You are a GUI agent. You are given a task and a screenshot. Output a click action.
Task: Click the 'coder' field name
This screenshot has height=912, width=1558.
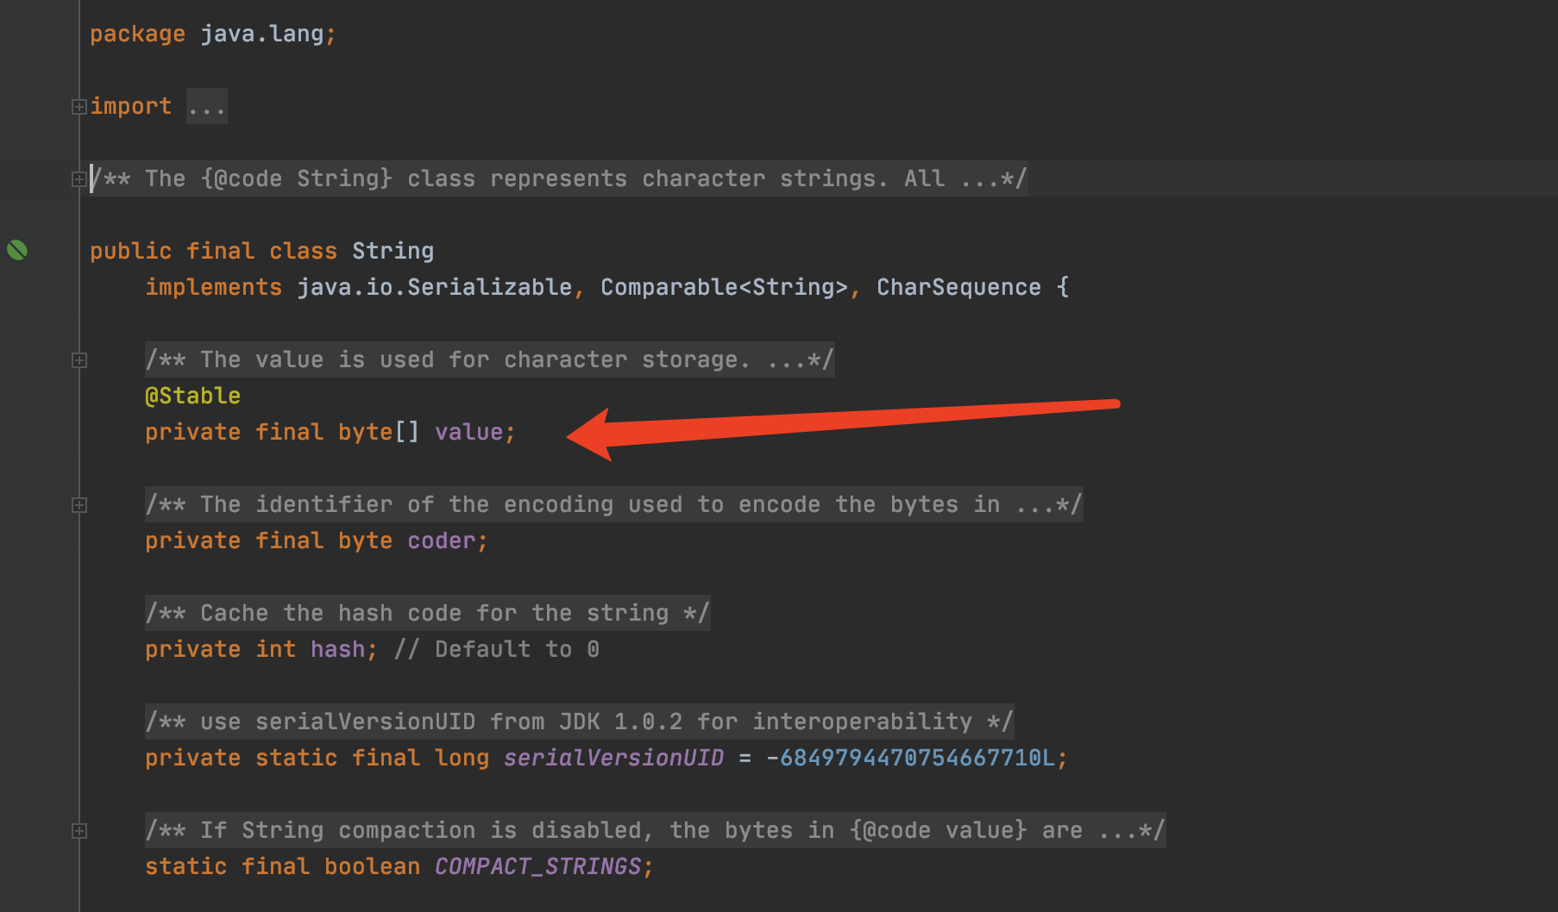click(x=442, y=540)
